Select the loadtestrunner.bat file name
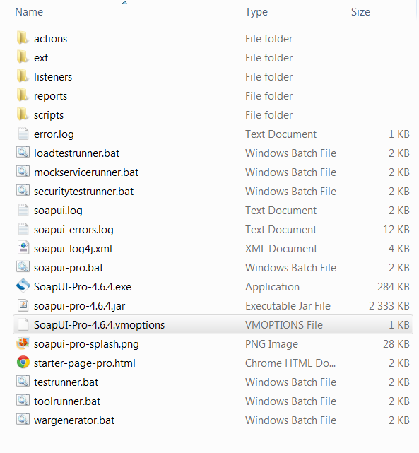Image resolution: width=419 pixels, height=453 pixels. 76,153
